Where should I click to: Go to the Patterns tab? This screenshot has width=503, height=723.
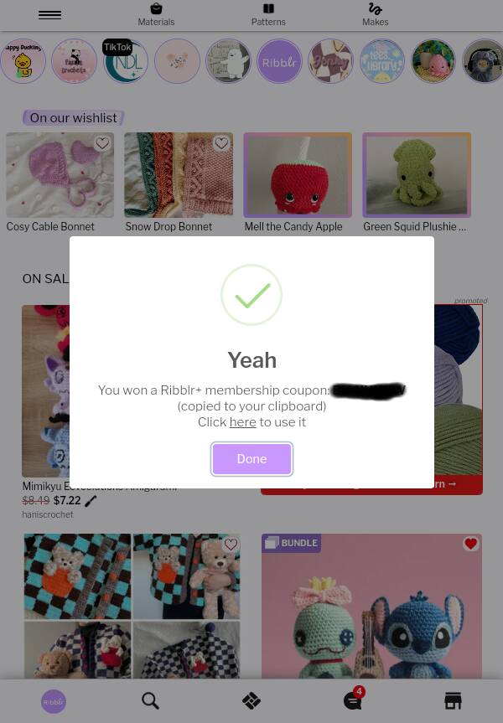tap(268, 15)
